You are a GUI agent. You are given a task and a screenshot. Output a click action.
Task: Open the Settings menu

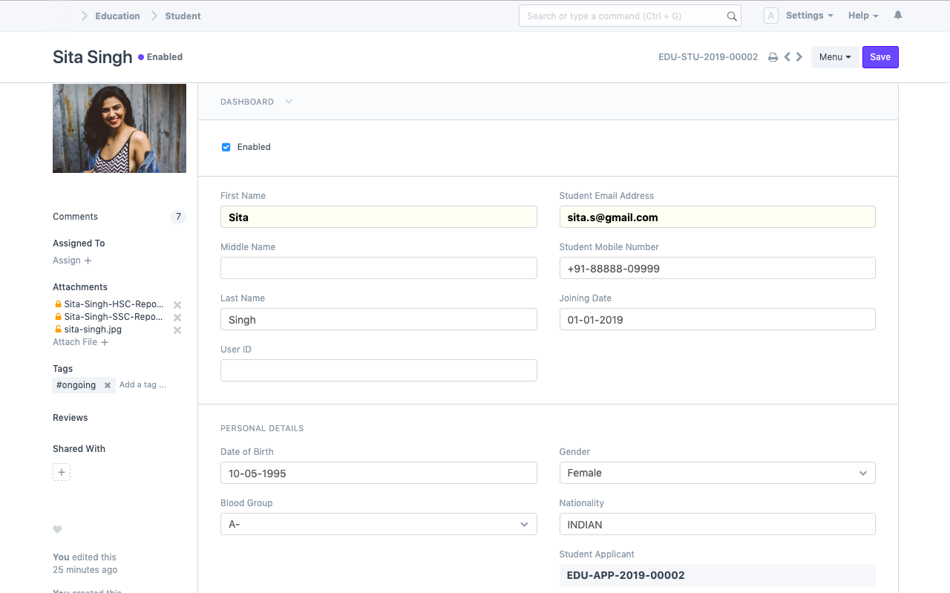tap(809, 16)
